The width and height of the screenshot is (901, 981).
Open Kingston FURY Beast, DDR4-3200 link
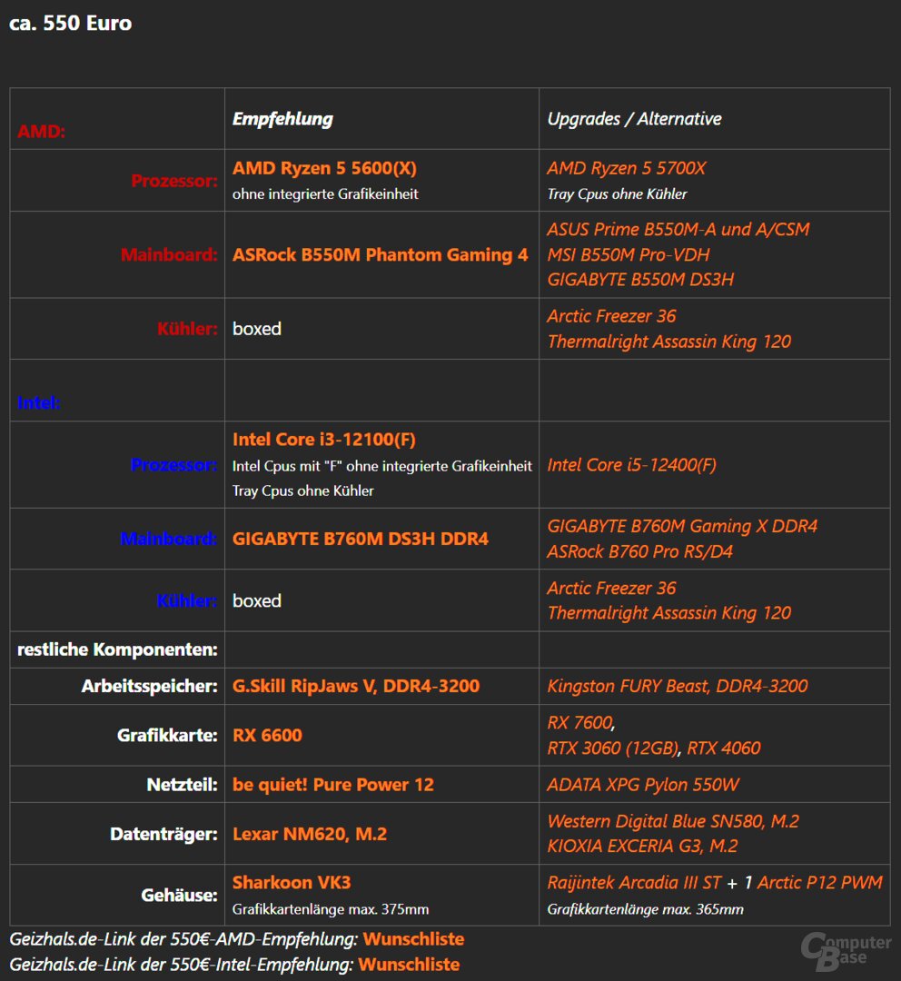coord(677,687)
